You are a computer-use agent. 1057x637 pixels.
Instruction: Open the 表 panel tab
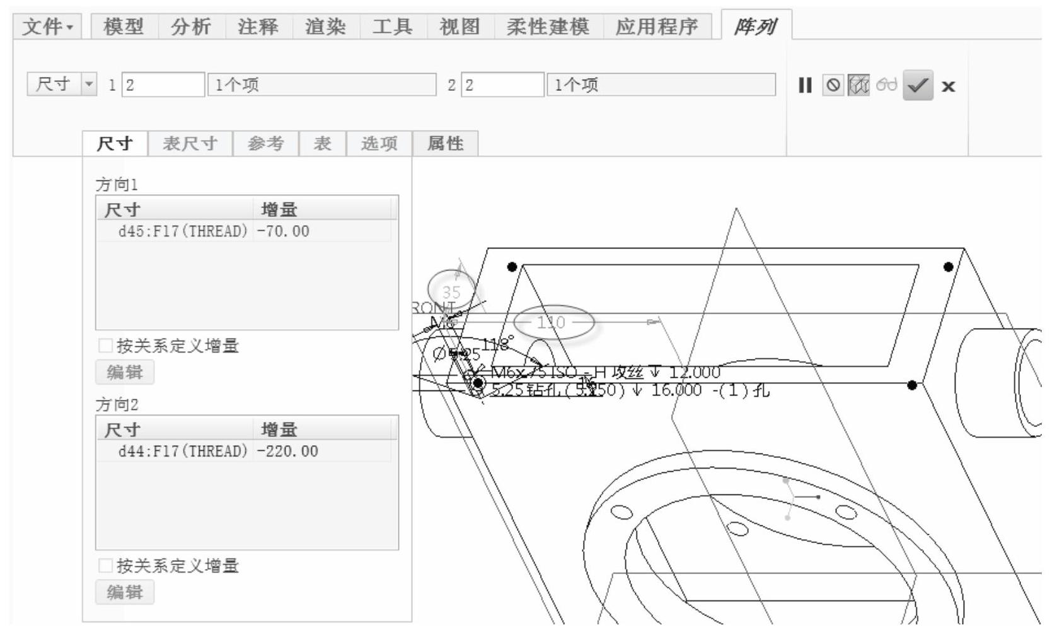322,144
